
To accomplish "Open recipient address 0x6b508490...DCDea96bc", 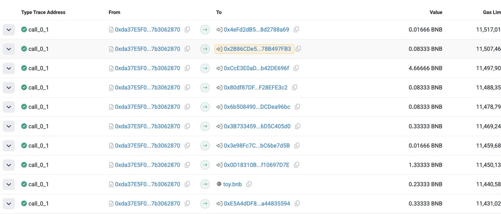I will coord(257,107).
